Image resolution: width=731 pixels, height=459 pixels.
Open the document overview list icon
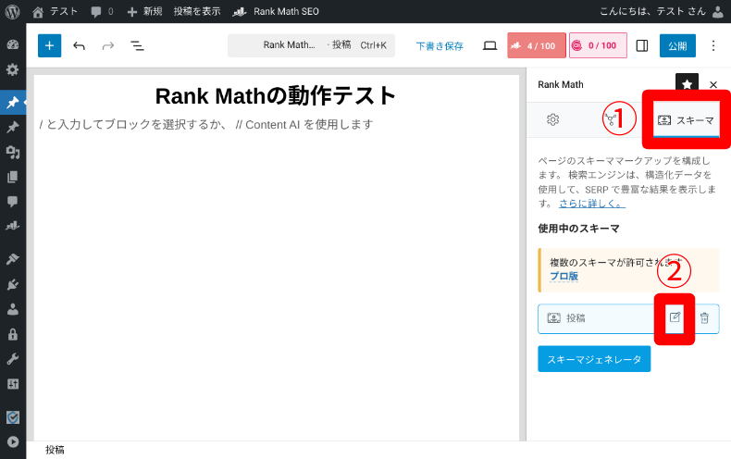pos(137,45)
